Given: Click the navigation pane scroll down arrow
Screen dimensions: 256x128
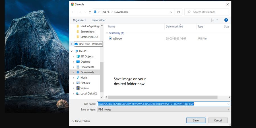Looking at the screenshot, I should click(x=102, y=97).
